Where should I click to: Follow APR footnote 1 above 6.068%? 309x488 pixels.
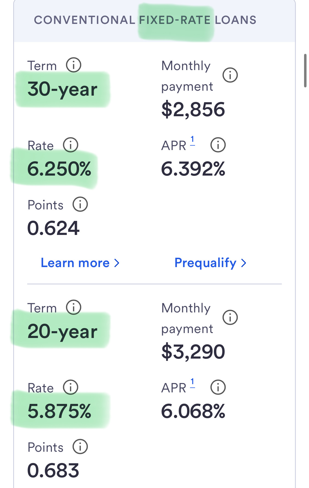click(193, 382)
